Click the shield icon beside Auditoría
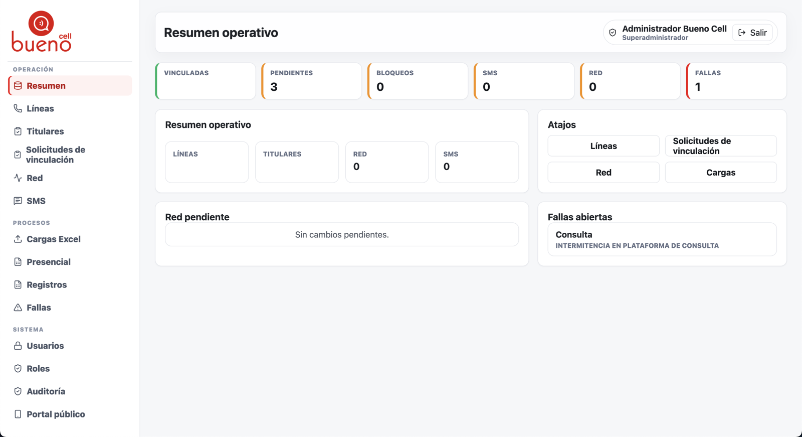 18,391
